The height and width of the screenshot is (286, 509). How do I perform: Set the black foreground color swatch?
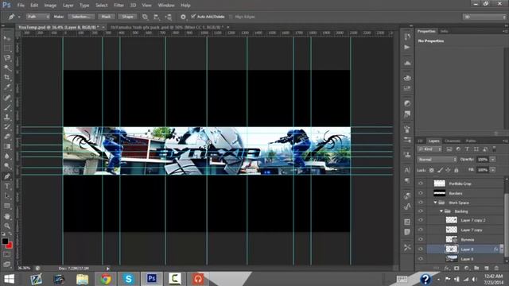coord(5,242)
